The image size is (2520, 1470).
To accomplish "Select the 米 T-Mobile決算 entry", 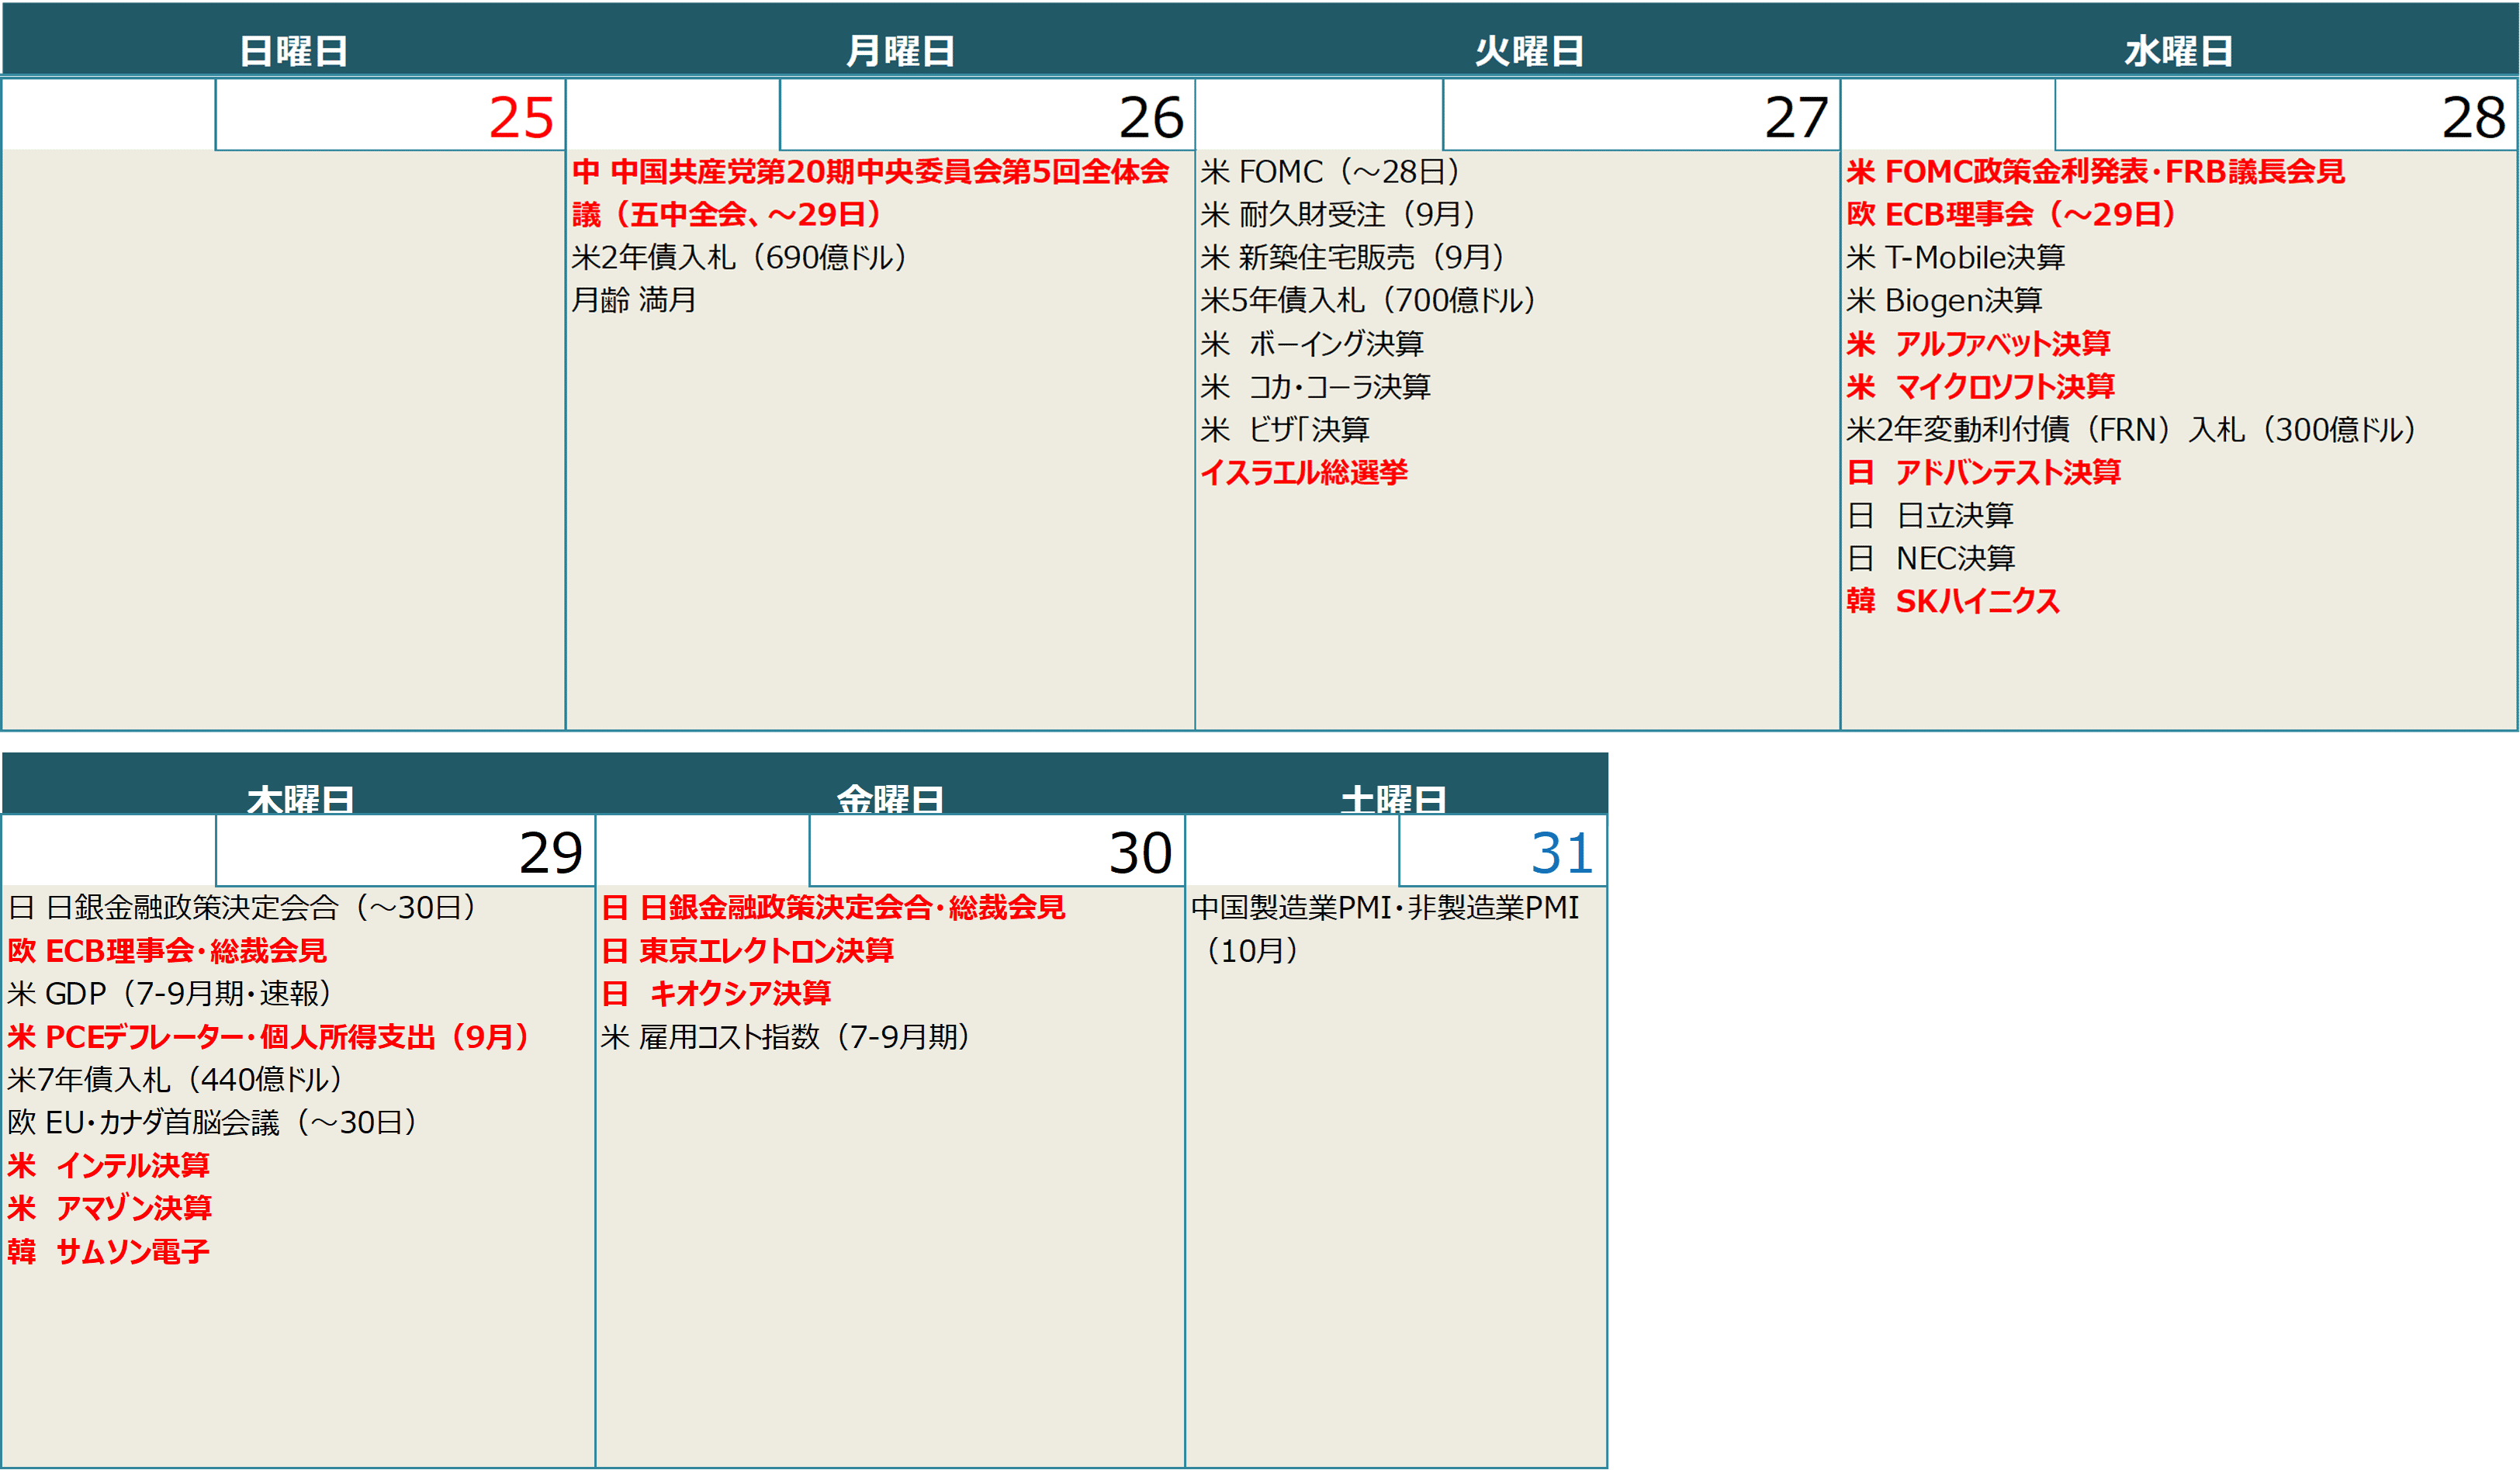I will (x=1956, y=258).
